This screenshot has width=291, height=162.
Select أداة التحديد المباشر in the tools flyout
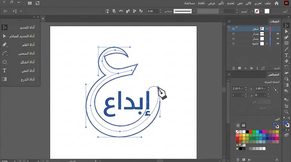[x=20, y=36]
